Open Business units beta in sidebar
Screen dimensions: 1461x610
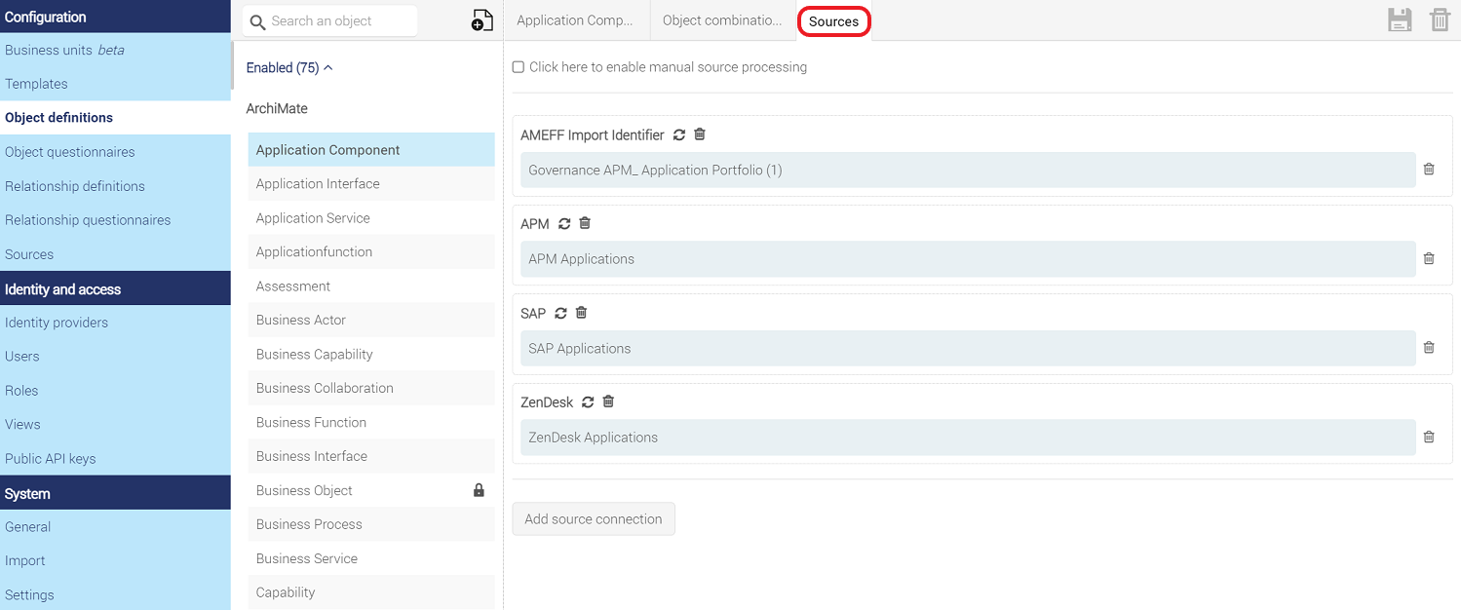[115, 50]
